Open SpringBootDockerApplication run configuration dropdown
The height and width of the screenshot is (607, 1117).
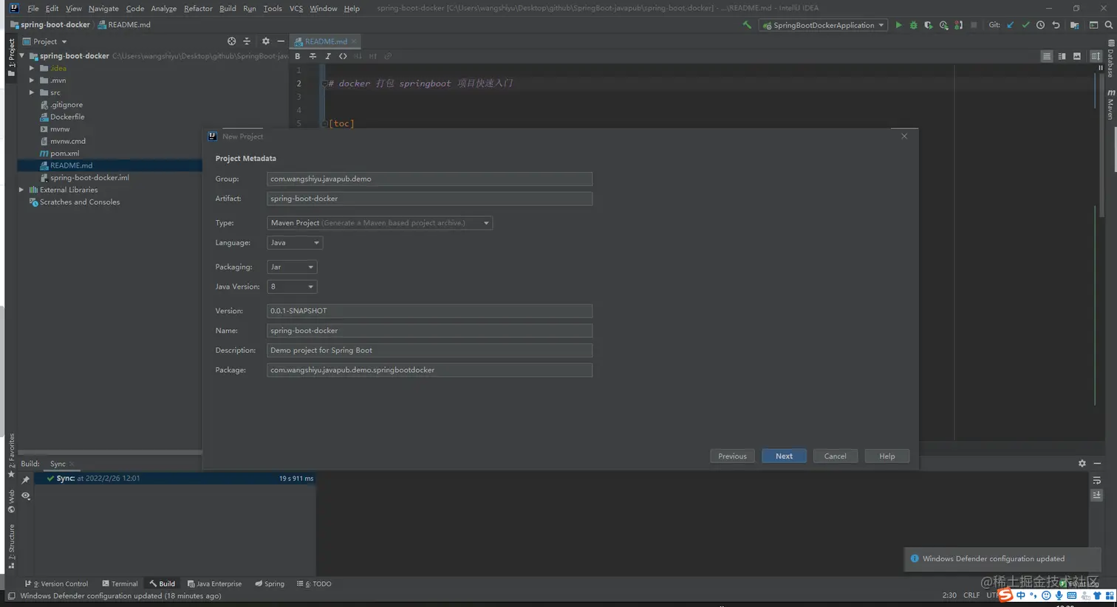click(823, 25)
